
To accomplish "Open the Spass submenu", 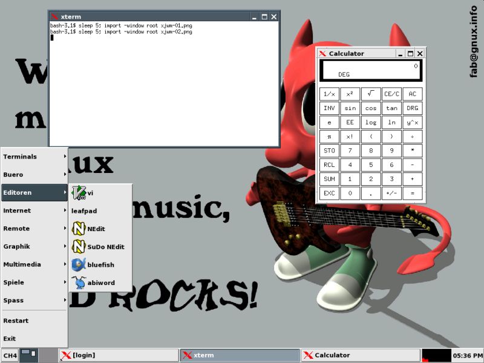I will [x=34, y=300].
